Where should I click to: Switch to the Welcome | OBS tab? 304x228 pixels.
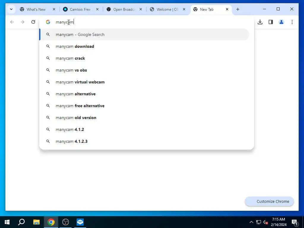pyautogui.click(x=167, y=9)
